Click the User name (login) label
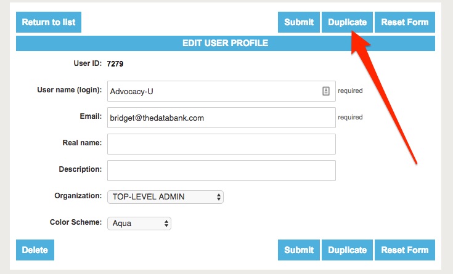 coord(69,90)
